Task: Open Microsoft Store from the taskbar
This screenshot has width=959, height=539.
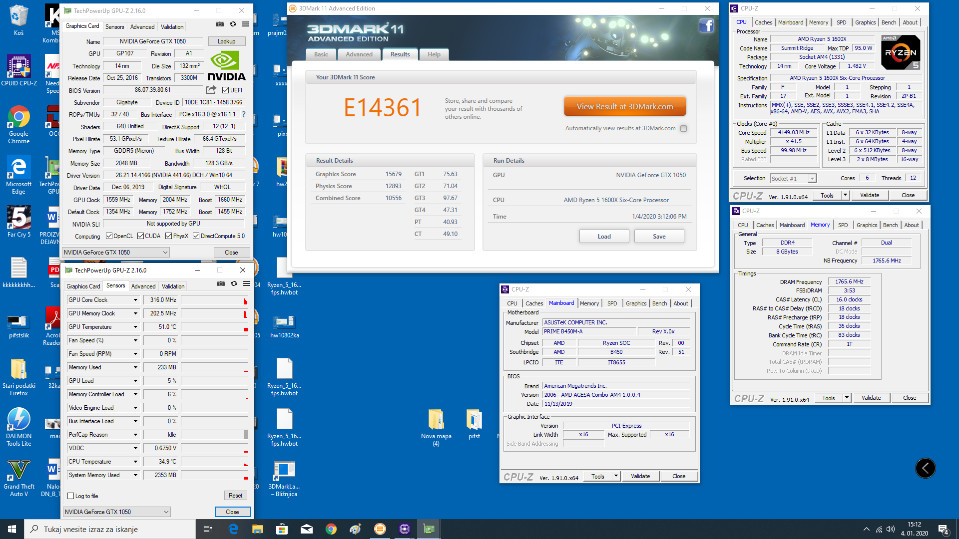Action: [x=282, y=529]
